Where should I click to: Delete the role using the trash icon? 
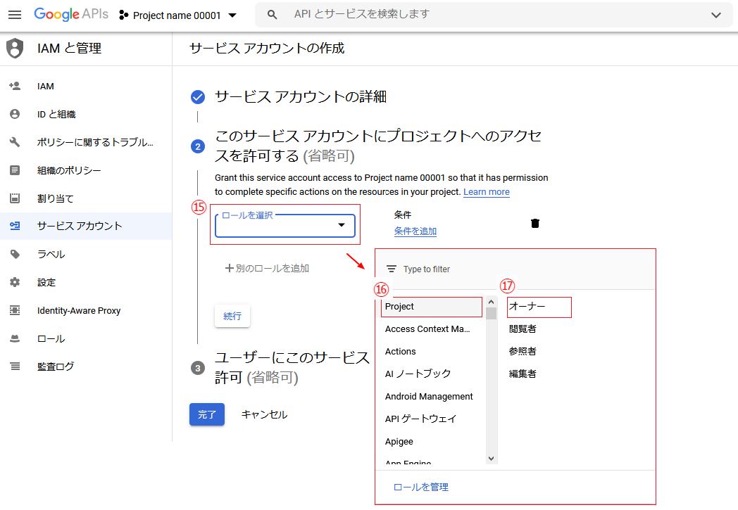pos(535,224)
